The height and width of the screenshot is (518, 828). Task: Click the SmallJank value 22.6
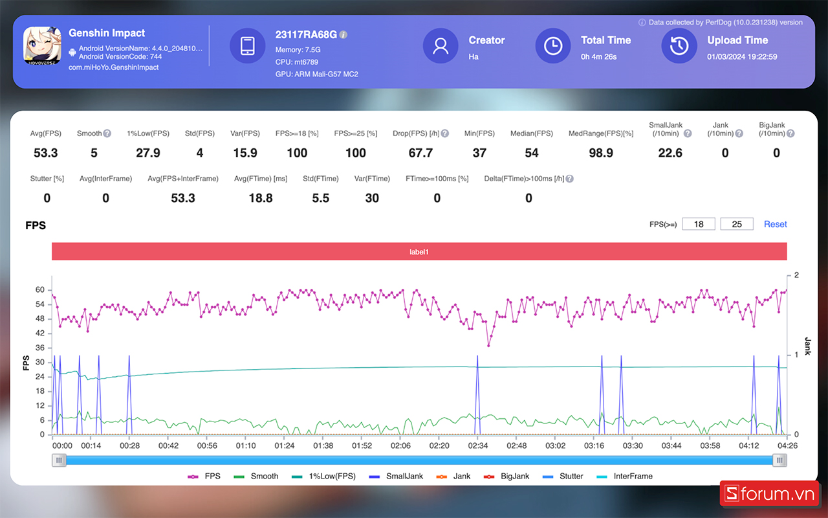click(670, 153)
